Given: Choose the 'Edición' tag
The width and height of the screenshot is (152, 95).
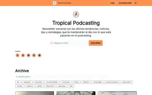Looking at the screenshot, I should click(77, 82).
